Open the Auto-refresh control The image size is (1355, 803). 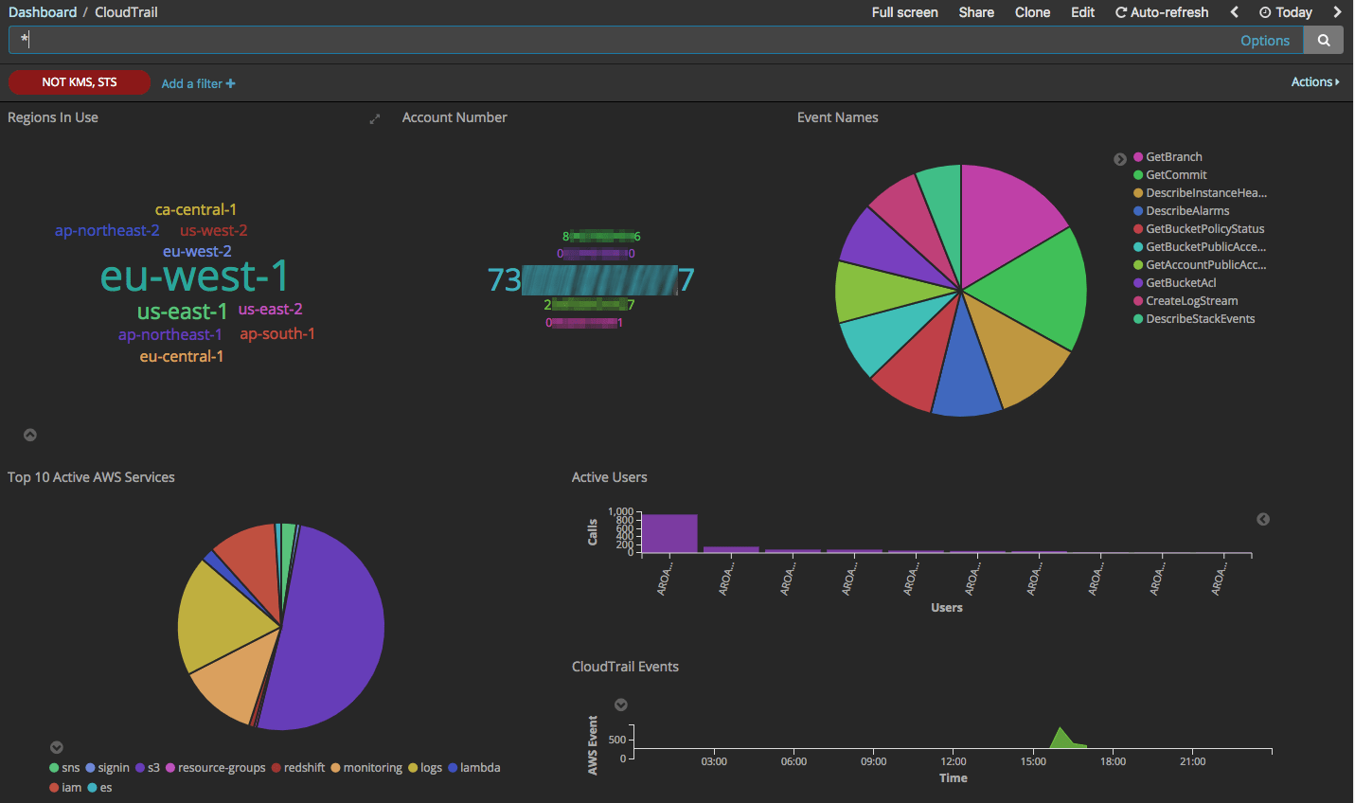(x=1162, y=12)
